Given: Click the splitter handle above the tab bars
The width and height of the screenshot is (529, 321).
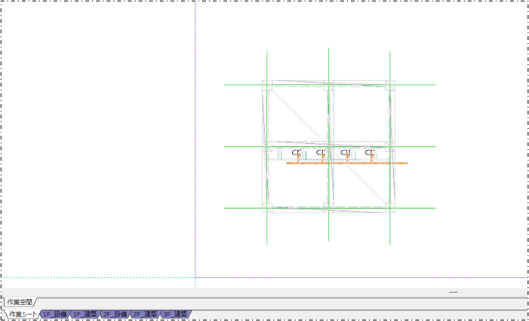Looking at the screenshot, I should pos(453,292).
